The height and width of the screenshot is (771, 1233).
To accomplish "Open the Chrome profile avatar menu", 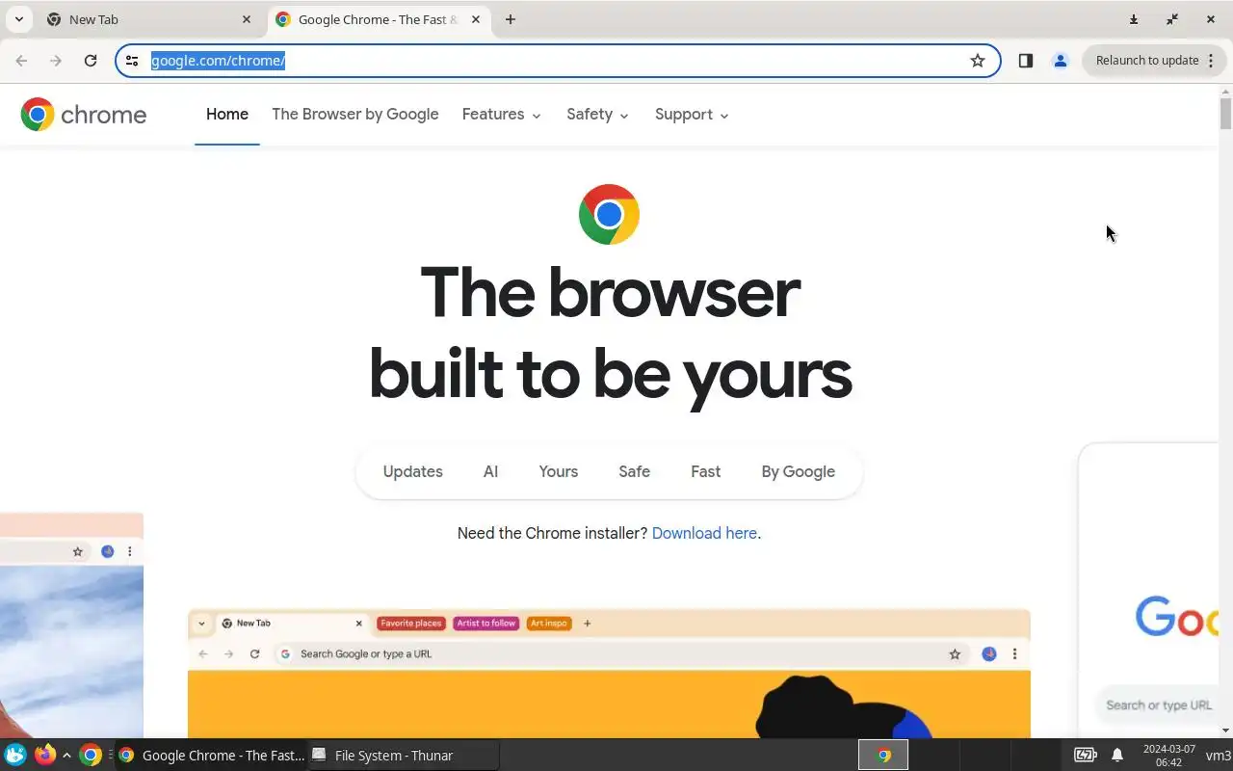I will (1061, 61).
